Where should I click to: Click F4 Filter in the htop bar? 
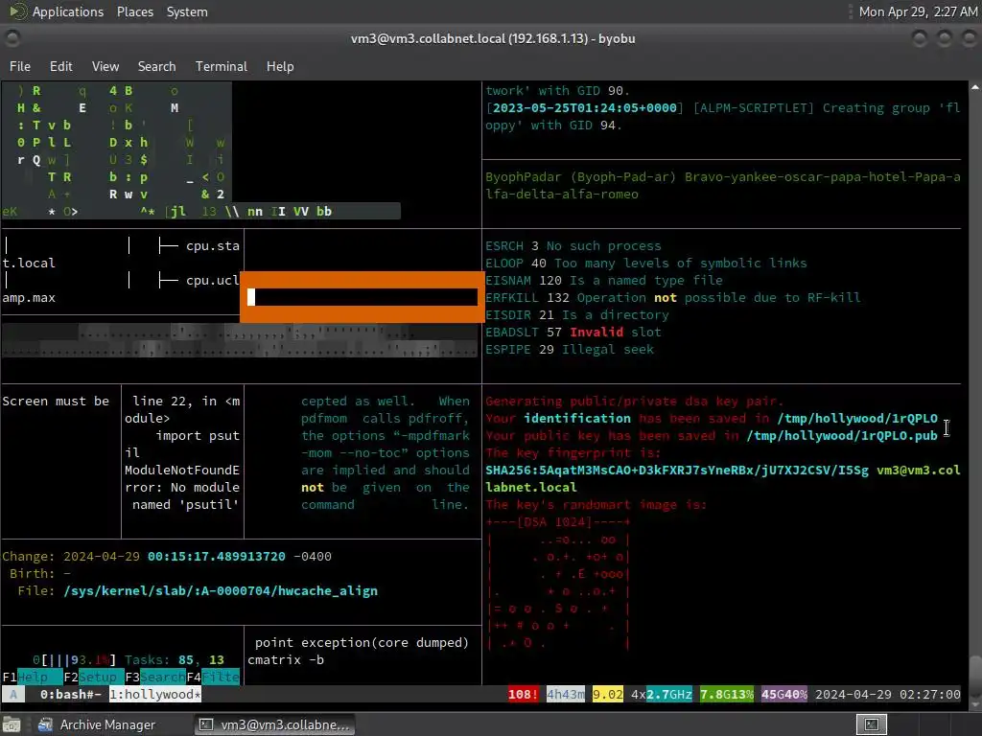213,677
